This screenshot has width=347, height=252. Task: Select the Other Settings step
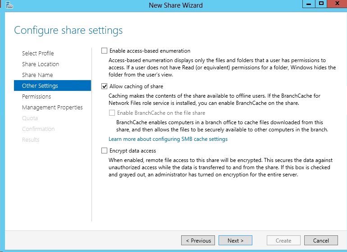52,85
